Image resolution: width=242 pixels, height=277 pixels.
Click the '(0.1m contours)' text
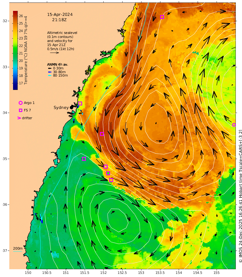coord(60,37)
